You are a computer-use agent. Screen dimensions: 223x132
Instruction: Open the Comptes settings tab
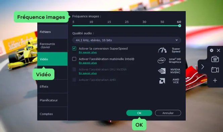(x=52, y=114)
